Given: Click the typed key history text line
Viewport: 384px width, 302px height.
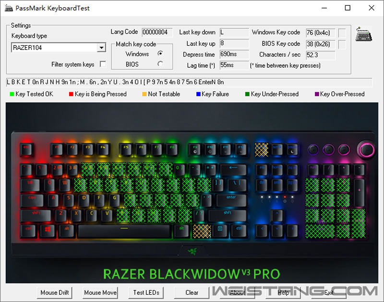Looking at the screenshot, I should (189, 82).
